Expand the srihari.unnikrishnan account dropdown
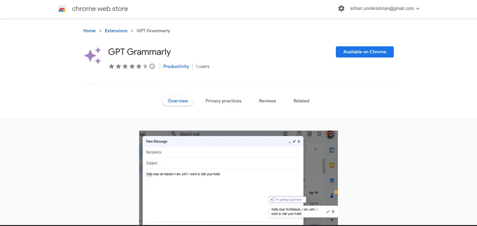This screenshot has width=477, height=226. coord(417,9)
